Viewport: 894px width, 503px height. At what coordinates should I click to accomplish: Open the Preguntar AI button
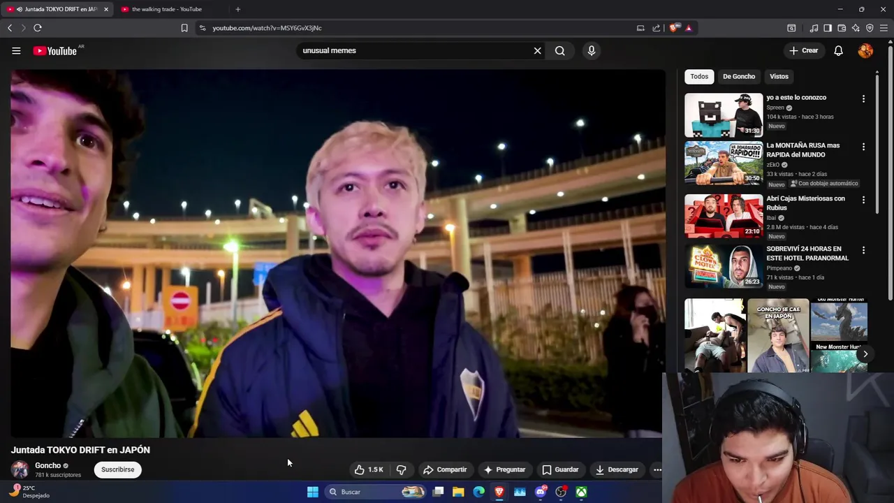504,469
